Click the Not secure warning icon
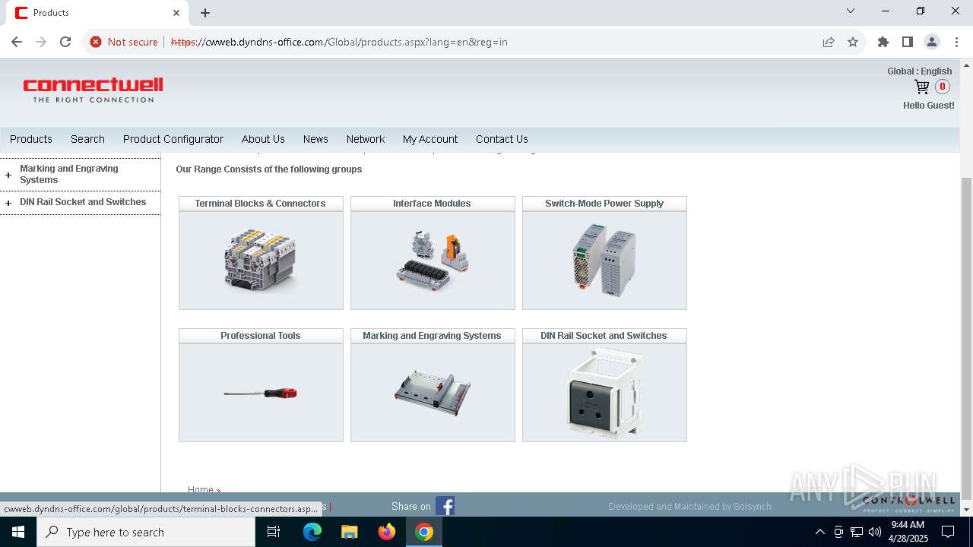This screenshot has width=973, height=547. 96,42
